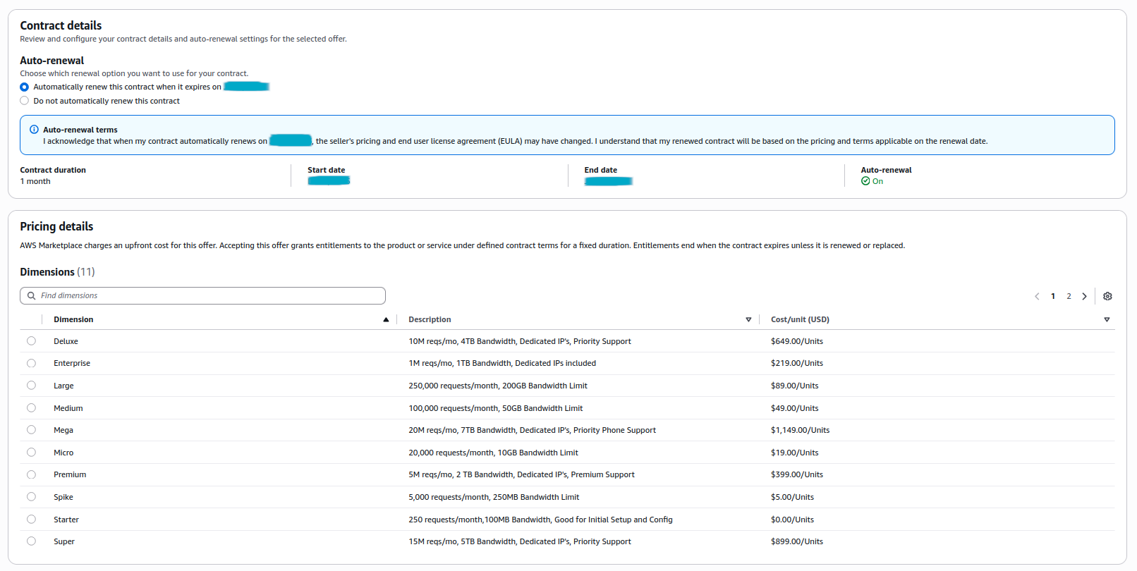Click inside the Find dimensions search field
Screen dimensions: 1137x571
coord(205,296)
